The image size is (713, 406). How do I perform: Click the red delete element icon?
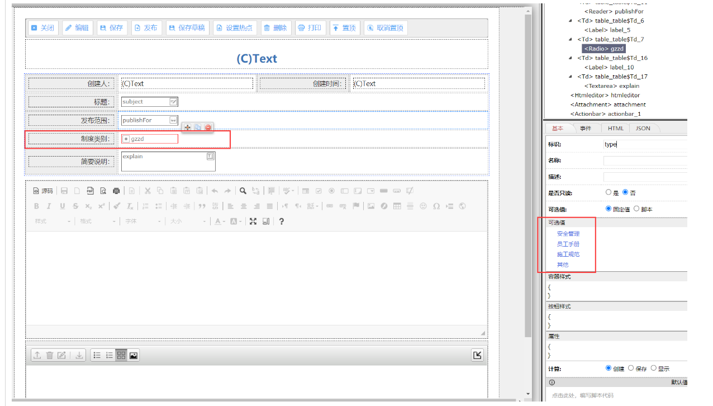(208, 128)
